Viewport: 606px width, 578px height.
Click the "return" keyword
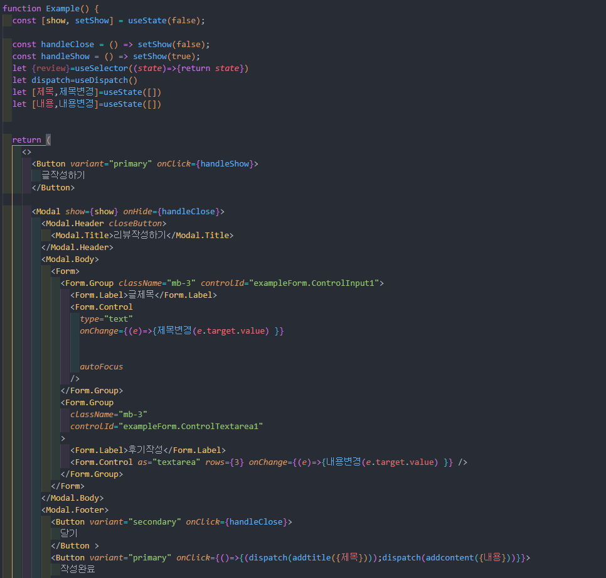[26, 140]
